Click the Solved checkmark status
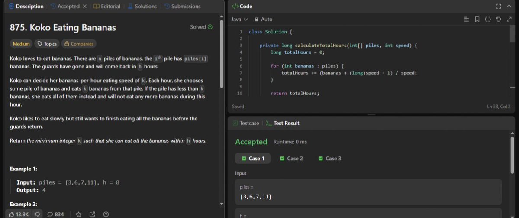This screenshot has width=519, height=218. (x=201, y=27)
